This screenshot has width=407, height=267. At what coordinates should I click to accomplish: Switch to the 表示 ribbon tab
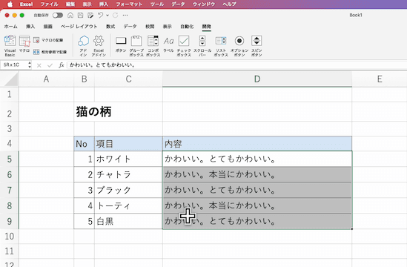167,27
